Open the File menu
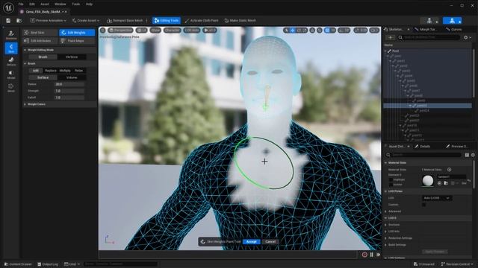The height and width of the screenshot is (268, 478). click(x=21, y=4)
